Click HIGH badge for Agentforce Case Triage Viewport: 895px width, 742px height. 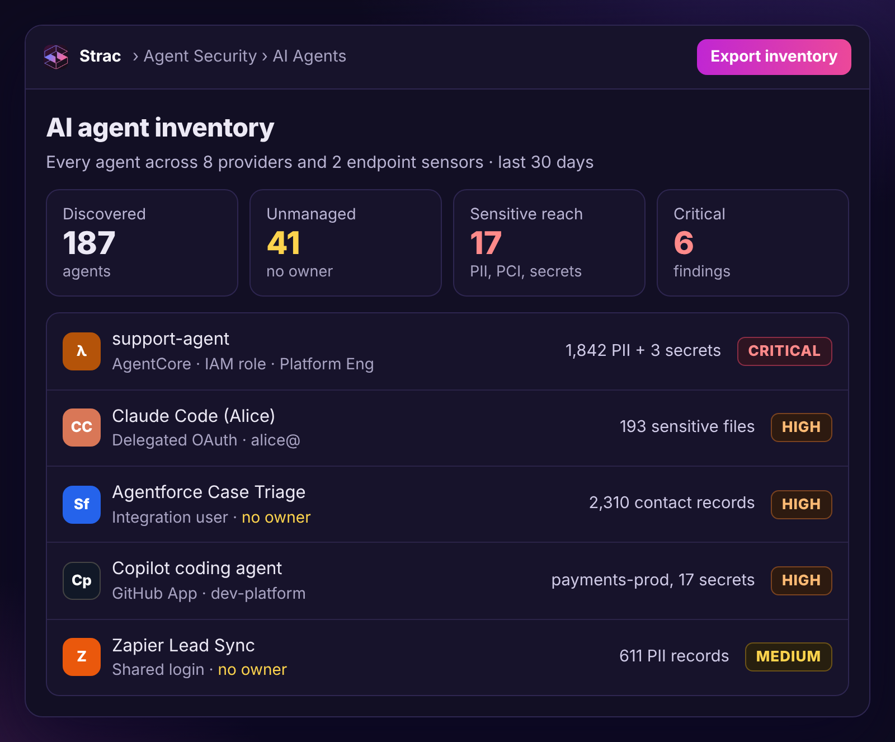coord(802,505)
